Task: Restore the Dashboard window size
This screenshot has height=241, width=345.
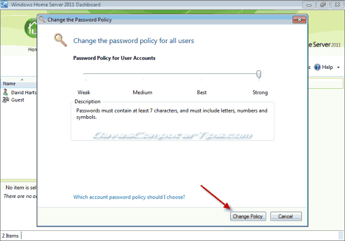Action: click(322, 5)
